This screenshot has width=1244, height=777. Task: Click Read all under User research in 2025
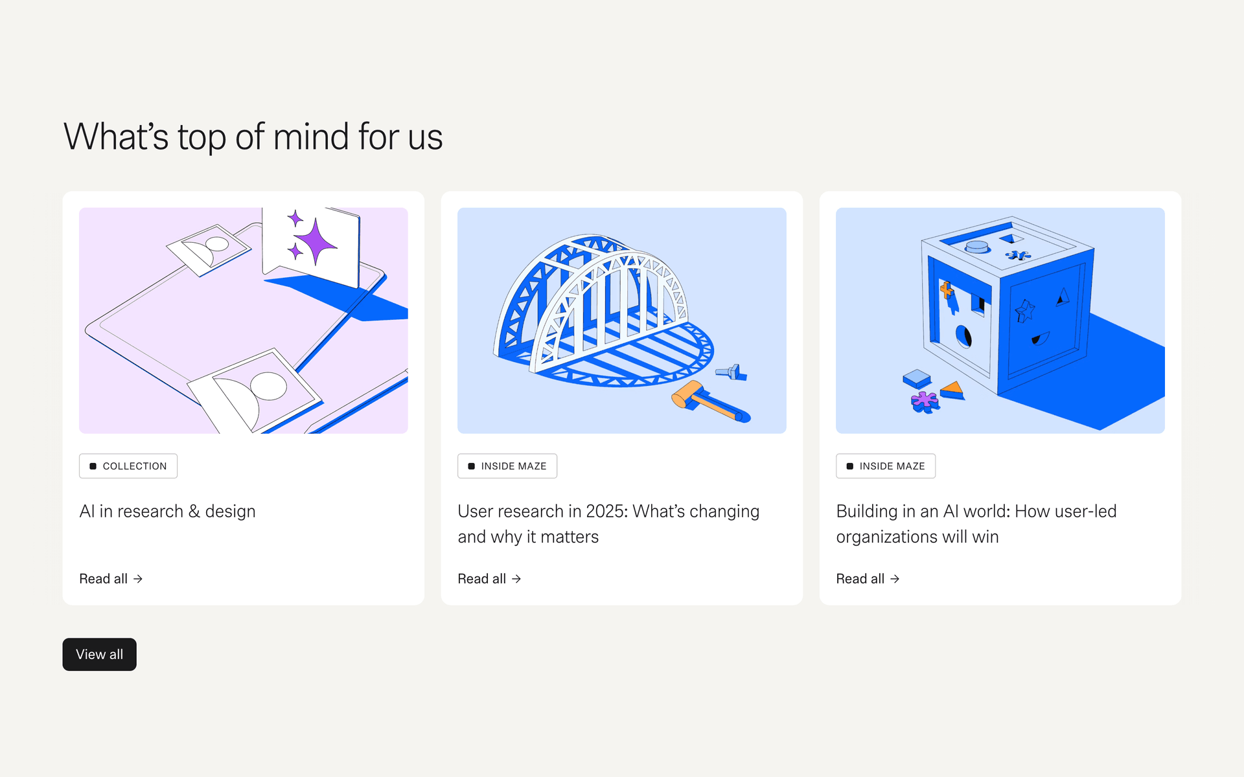click(481, 579)
